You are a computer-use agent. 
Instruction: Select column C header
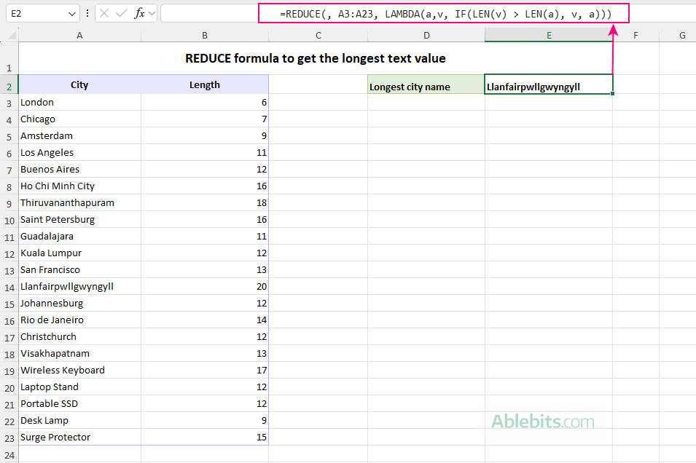(318, 35)
